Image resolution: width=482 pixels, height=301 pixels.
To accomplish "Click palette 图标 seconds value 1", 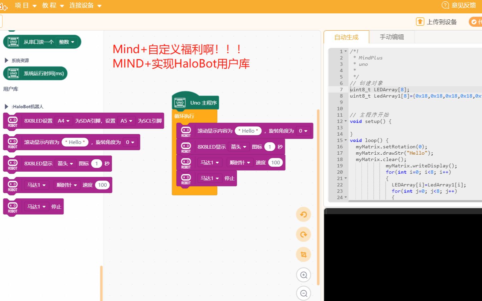I will click(97, 163).
